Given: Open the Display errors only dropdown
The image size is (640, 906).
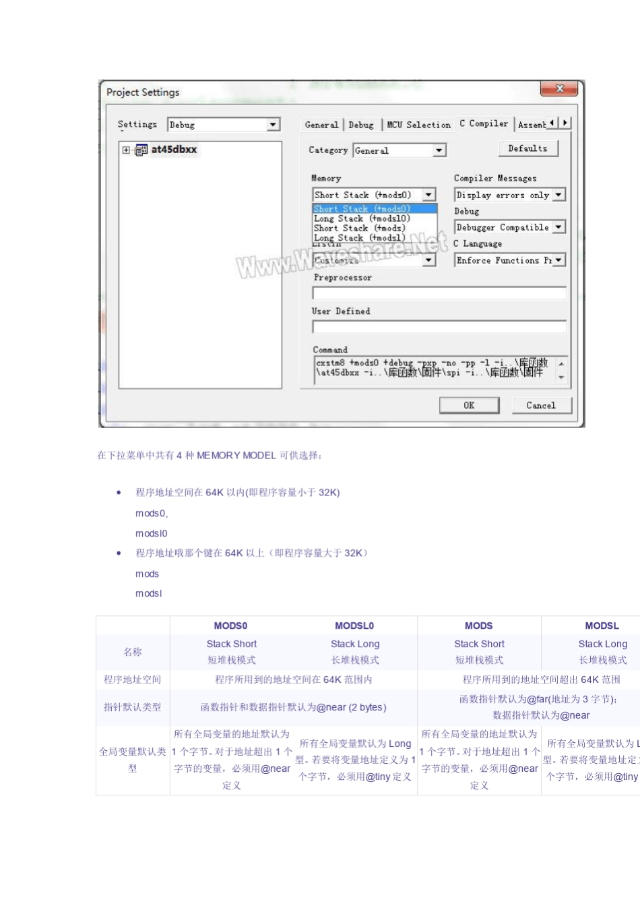Looking at the screenshot, I should tap(558, 195).
